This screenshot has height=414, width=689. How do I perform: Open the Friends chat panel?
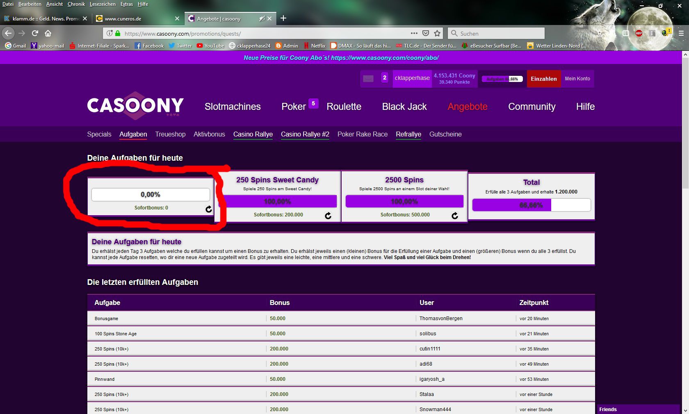(x=638, y=409)
